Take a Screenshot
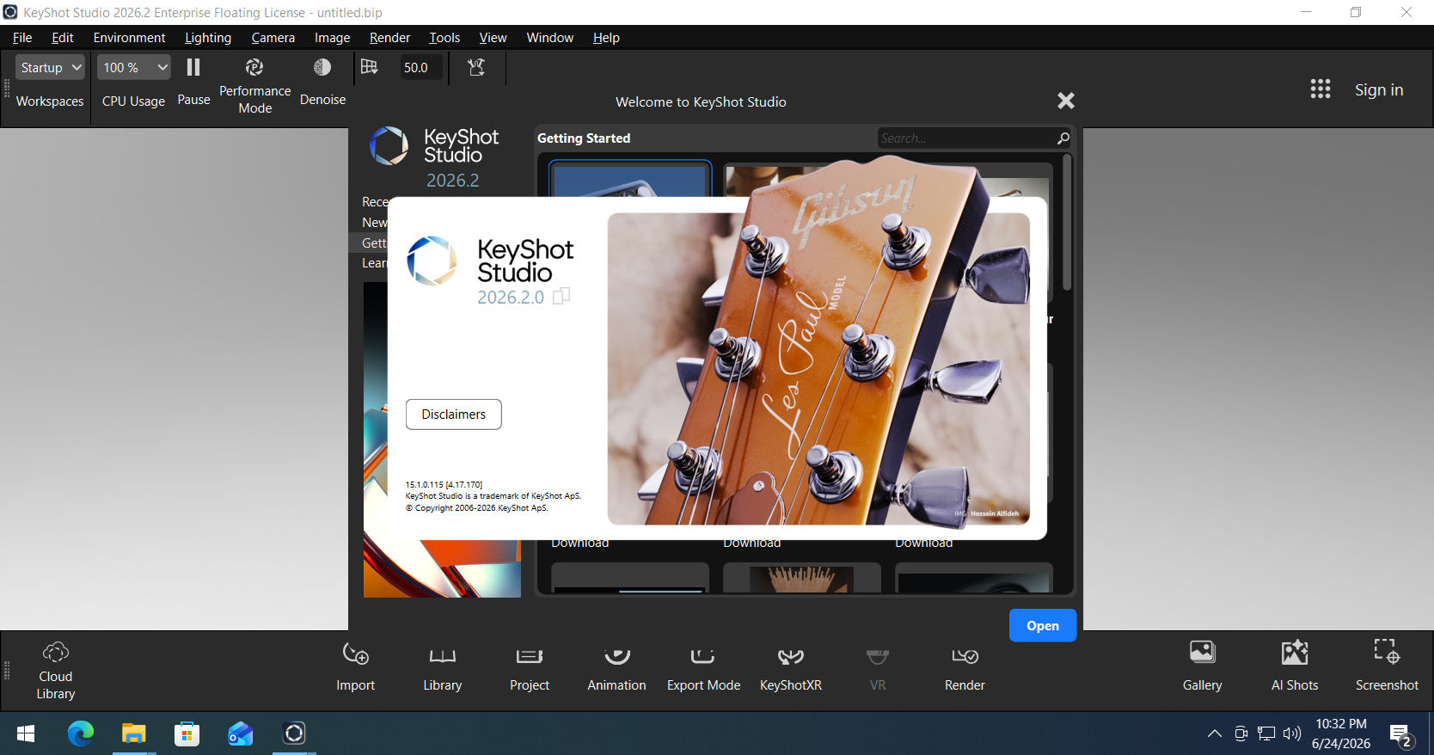 (1387, 666)
